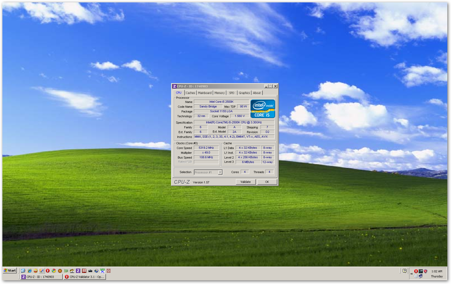Switch to the Caches tab
This screenshot has height=284, width=451.
tap(190, 93)
